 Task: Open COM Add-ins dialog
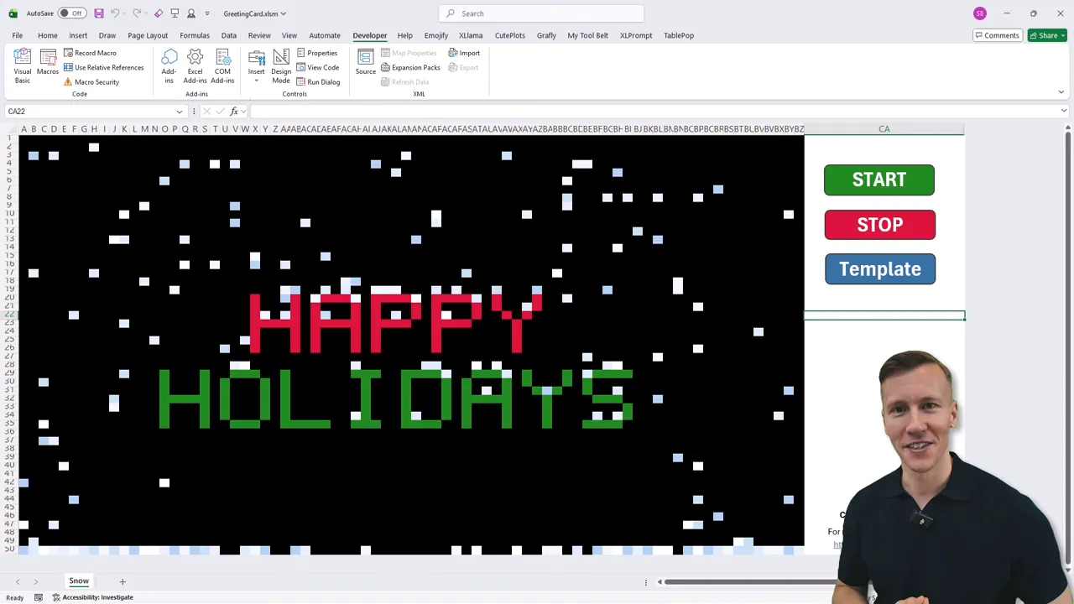[222, 65]
